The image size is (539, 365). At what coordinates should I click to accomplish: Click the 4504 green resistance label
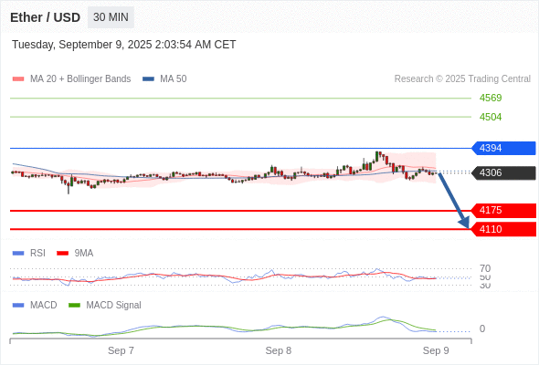pyautogui.click(x=491, y=117)
